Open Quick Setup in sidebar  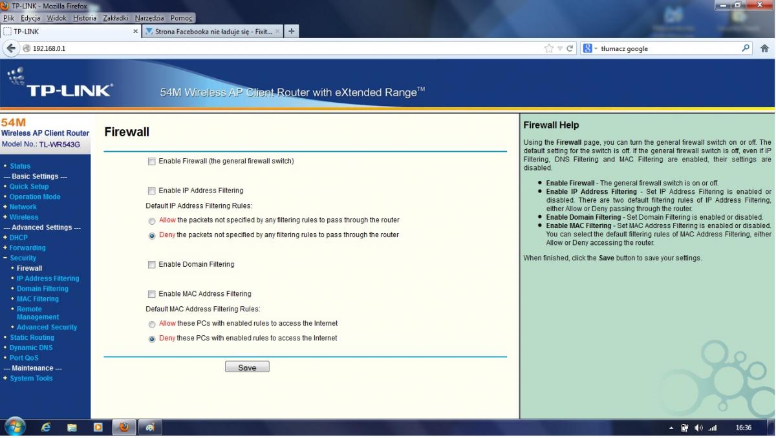[x=29, y=187]
